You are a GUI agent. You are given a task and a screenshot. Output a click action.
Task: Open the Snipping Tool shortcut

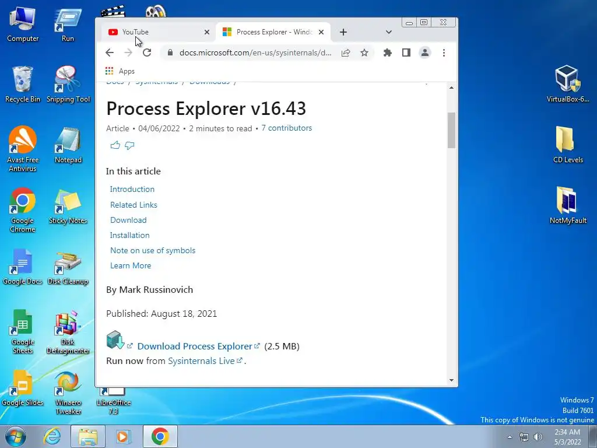pos(68,85)
